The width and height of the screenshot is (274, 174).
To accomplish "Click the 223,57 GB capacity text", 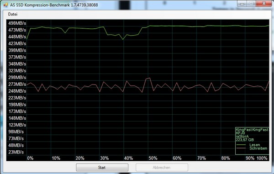I will [245, 140].
